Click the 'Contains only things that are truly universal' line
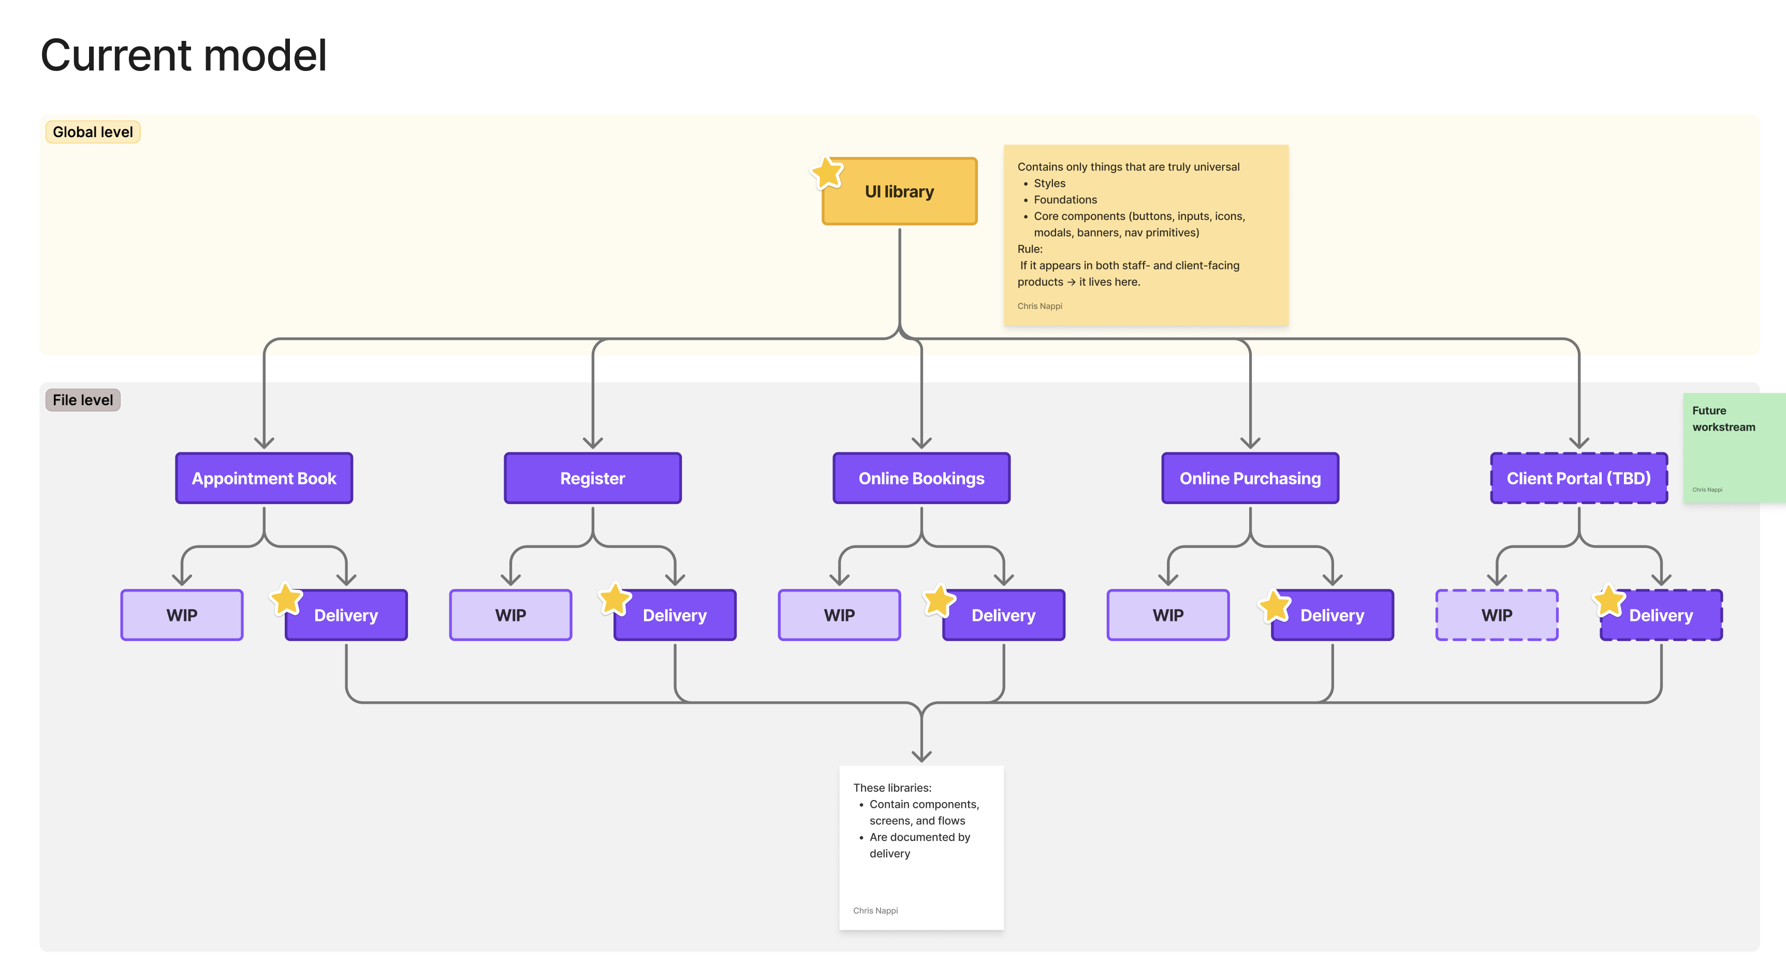The width and height of the screenshot is (1786, 977). coord(1128,167)
